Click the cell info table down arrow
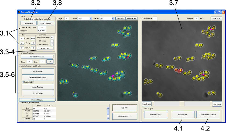226x131 pixels. pos(108,118)
